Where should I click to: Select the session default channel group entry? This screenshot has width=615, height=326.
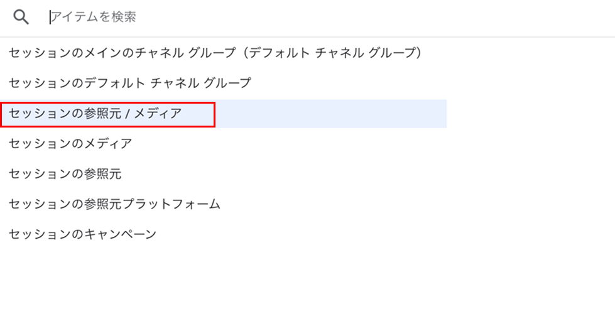pos(223,83)
